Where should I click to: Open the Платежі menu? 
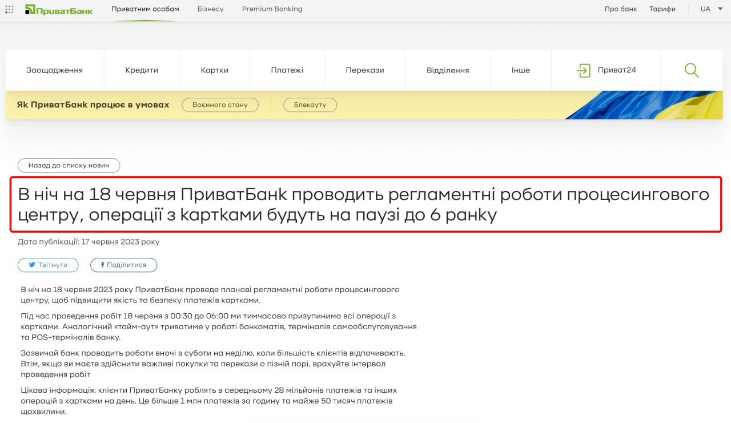pos(287,70)
